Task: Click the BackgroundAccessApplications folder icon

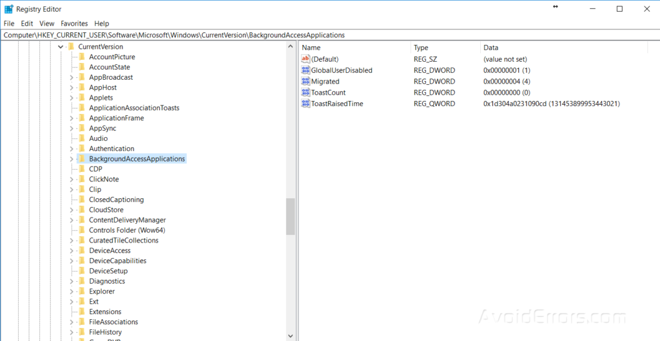Action: tap(81, 159)
